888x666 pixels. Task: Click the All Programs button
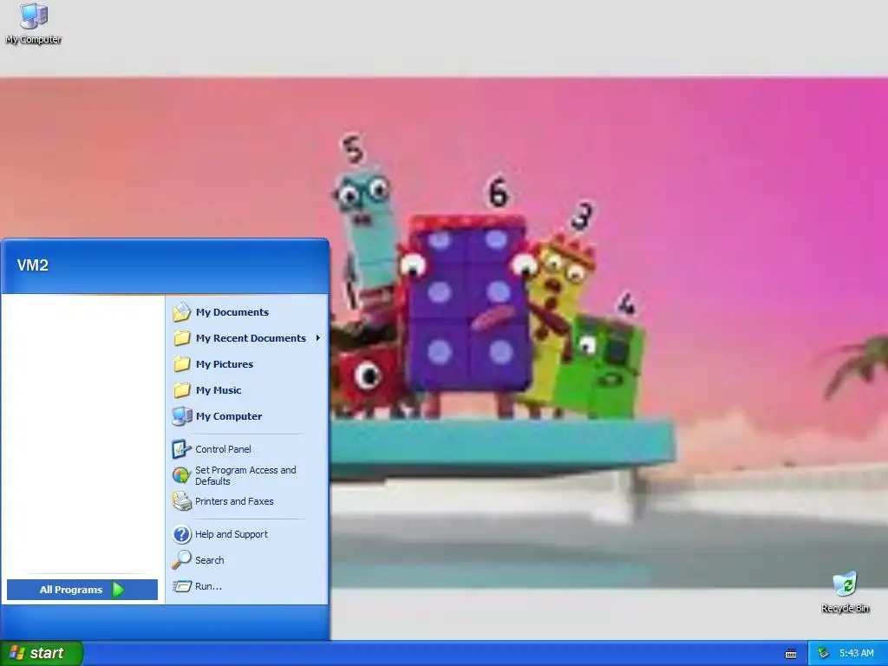coord(82,590)
